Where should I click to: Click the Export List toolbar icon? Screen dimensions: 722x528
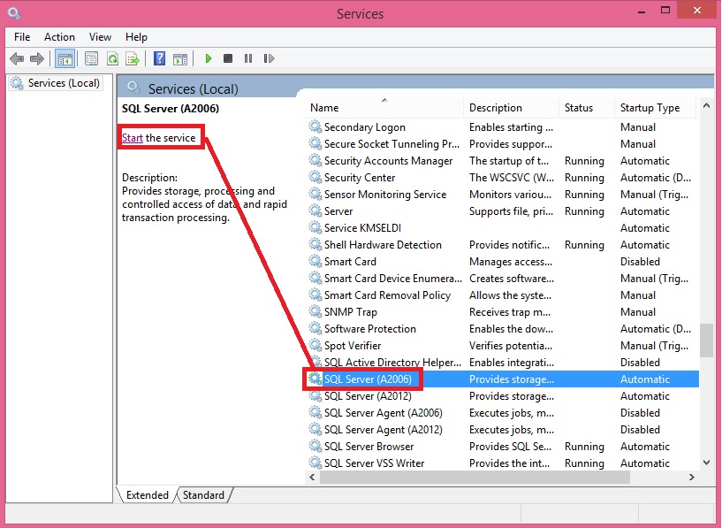click(133, 58)
